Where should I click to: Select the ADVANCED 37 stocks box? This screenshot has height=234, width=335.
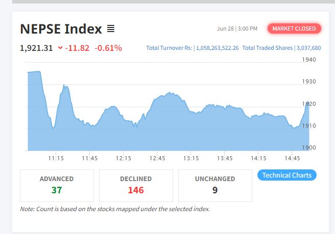57,186
